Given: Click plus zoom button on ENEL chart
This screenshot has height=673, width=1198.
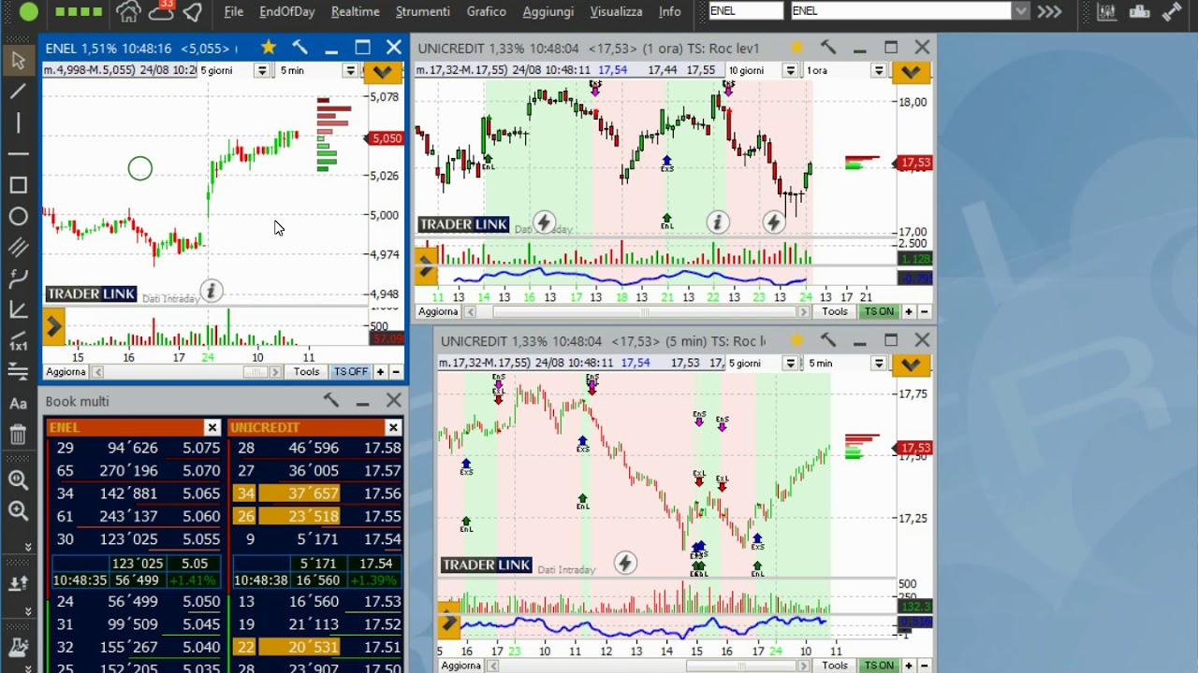Looking at the screenshot, I should click(380, 371).
